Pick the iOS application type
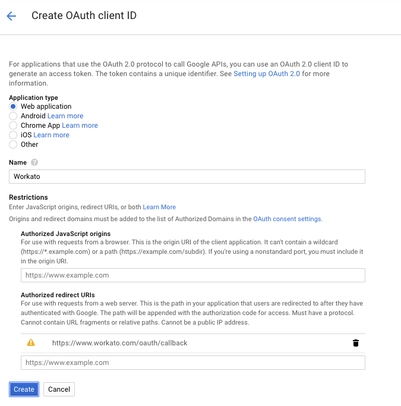 coord(13,135)
